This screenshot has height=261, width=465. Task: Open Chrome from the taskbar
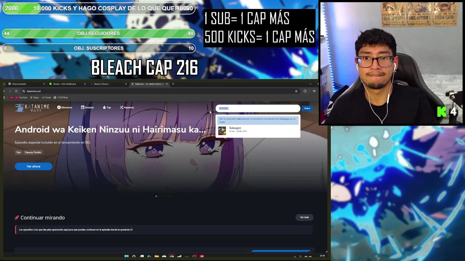pyautogui.click(x=172, y=256)
